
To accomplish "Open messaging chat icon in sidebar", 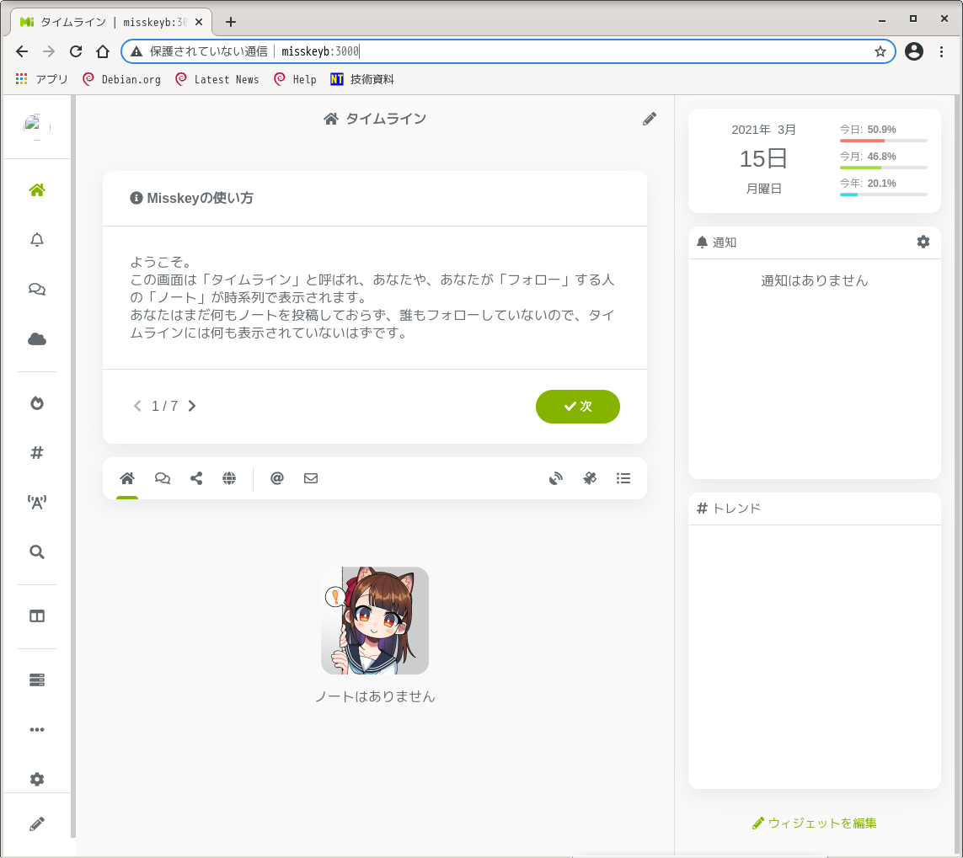I will [x=37, y=289].
